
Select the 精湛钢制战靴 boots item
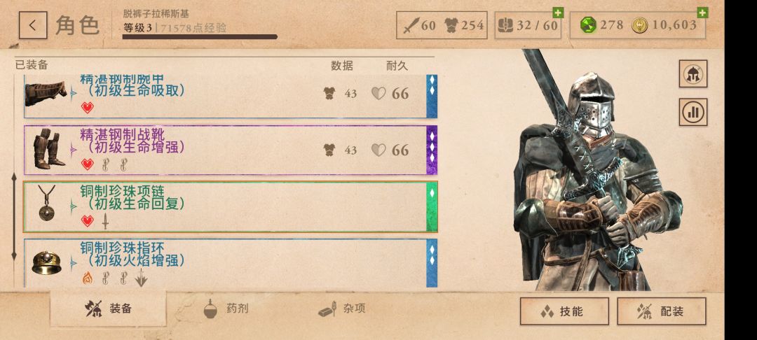[231, 150]
